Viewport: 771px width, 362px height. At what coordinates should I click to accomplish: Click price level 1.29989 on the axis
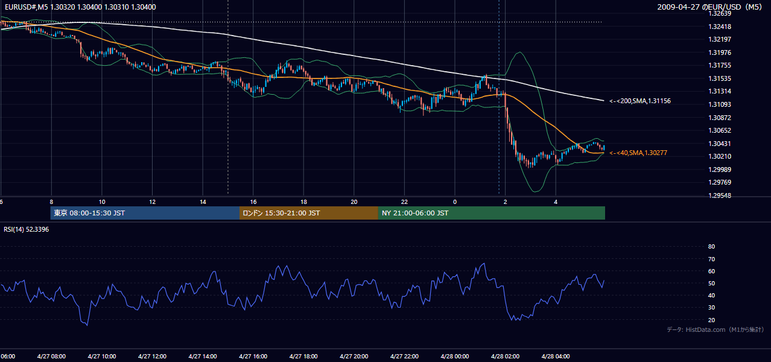click(720, 170)
